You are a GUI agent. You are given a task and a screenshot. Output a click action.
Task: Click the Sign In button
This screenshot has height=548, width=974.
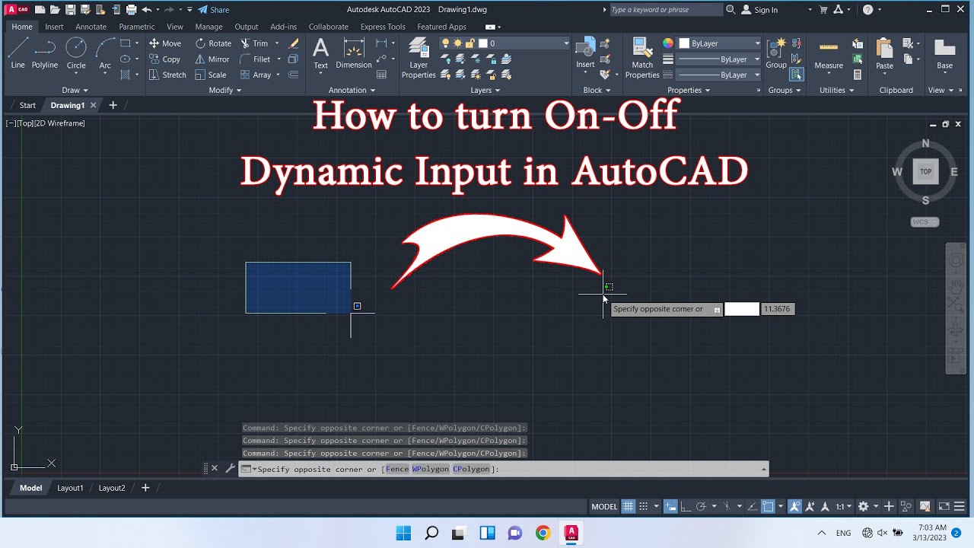pos(759,10)
